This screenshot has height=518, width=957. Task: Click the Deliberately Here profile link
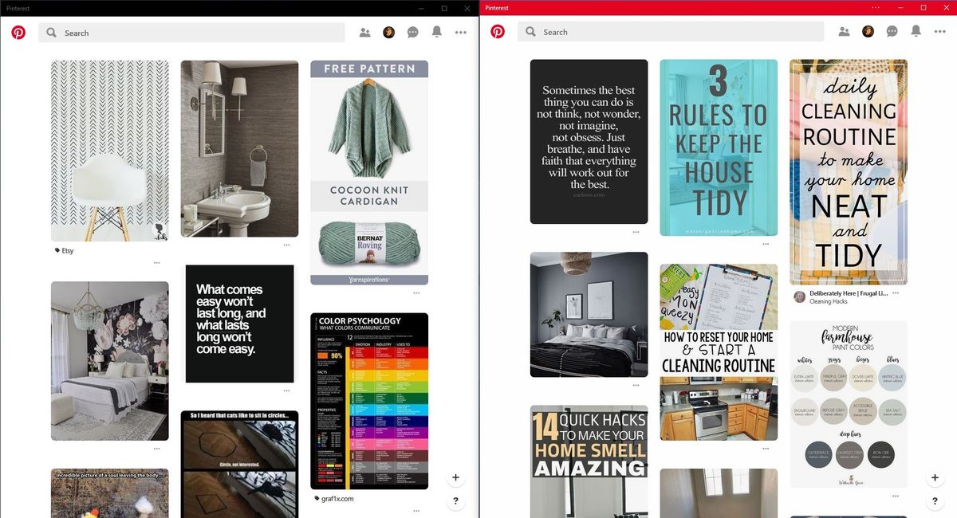tap(849, 292)
